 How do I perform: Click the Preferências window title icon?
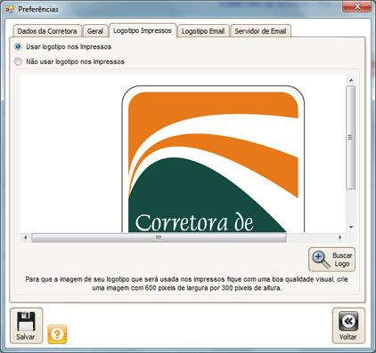point(10,10)
